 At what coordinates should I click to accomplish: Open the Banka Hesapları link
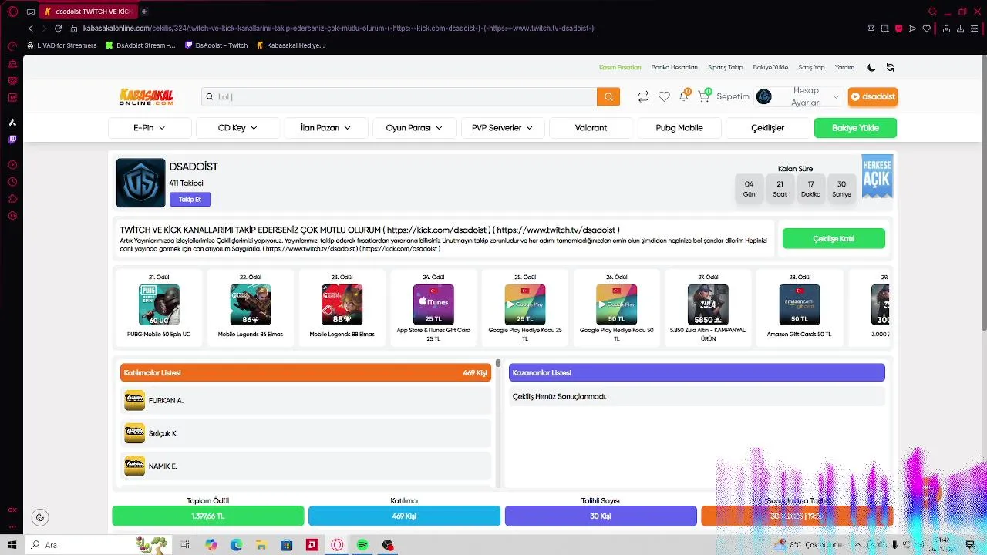tap(674, 67)
